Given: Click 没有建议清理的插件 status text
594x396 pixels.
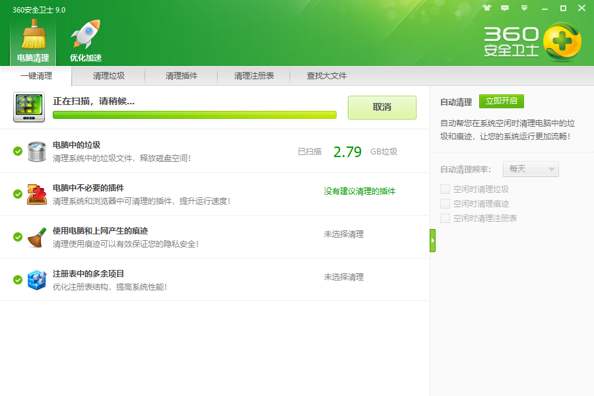Looking at the screenshot, I should pyautogui.click(x=360, y=191).
